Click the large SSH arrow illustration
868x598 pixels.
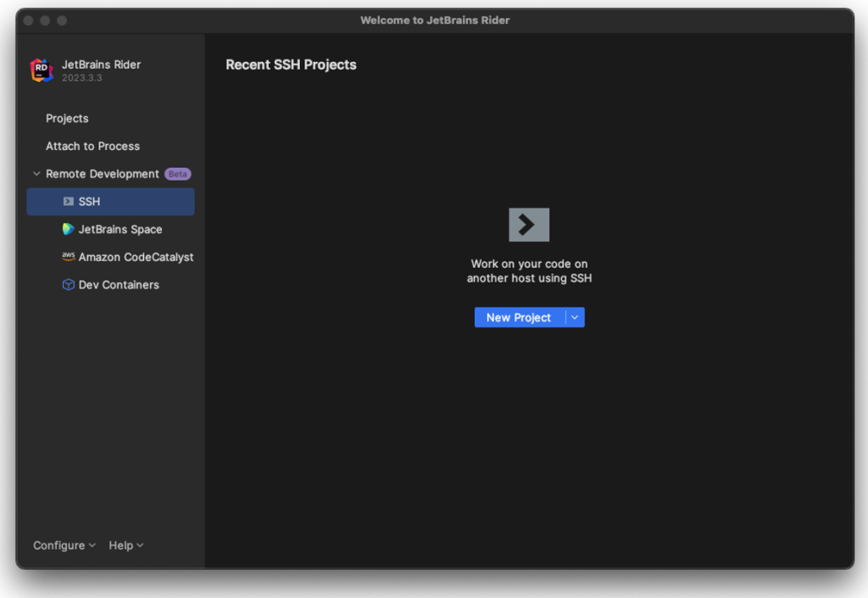[x=529, y=224]
